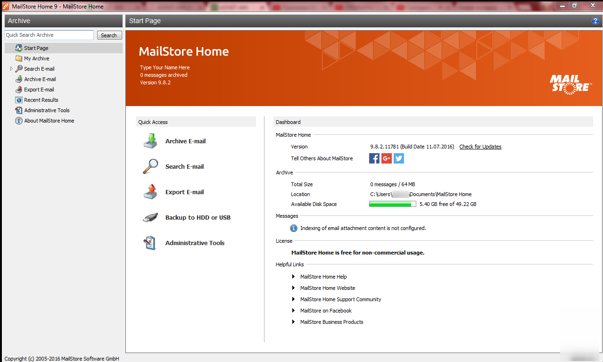This screenshot has height=362, width=603.
Task: Click the Administrative Tools icon in sidebar
Action: 19,110
